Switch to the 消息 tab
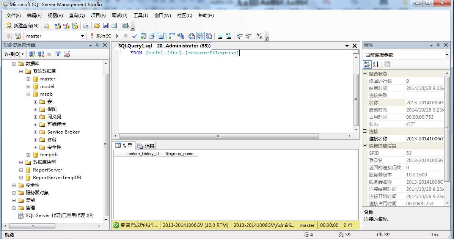Screen dimensions: 454x239 tap(146, 146)
